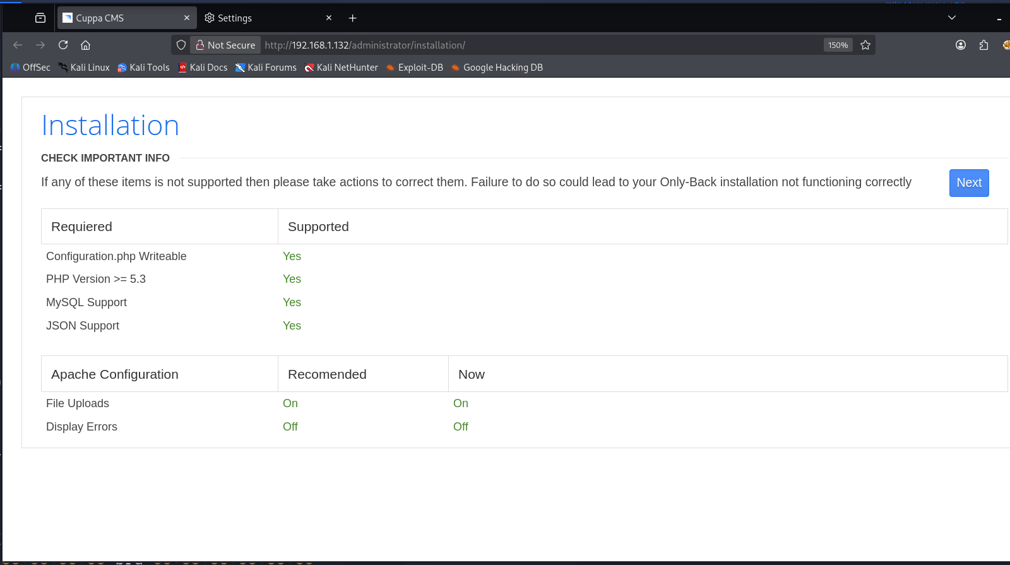Click the Display Errors row label
The width and height of the screenshot is (1010, 565).
pyautogui.click(x=81, y=427)
